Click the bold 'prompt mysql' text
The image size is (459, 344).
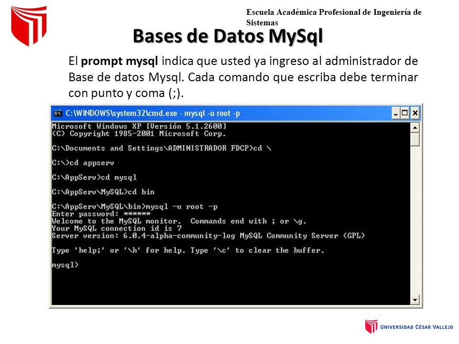point(120,62)
